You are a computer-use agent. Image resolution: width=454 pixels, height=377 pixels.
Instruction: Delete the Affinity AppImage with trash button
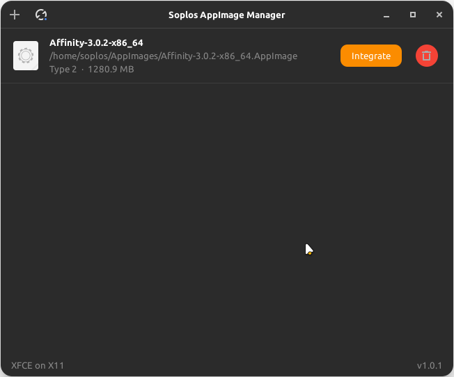click(x=426, y=56)
